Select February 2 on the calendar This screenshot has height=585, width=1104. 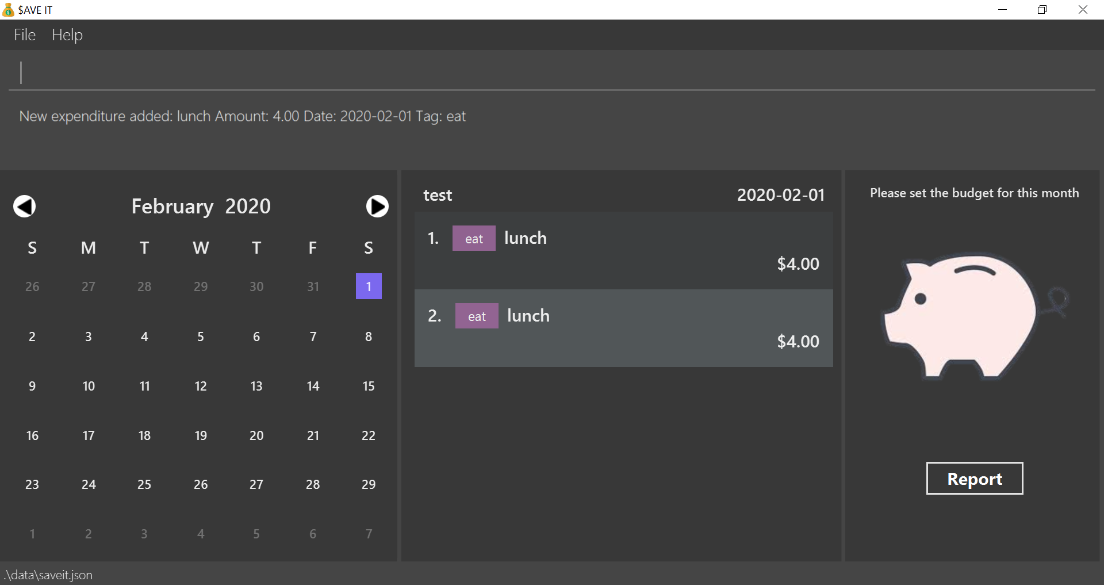click(32, 337)
